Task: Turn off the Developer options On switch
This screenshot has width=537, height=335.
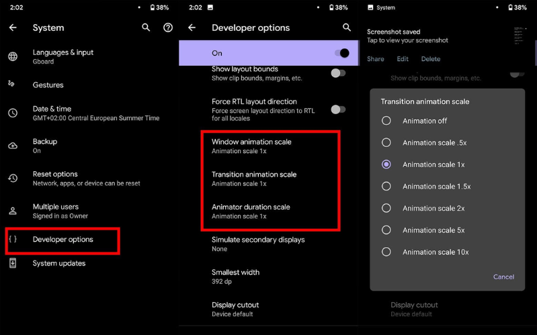Action: pos(340,53)
